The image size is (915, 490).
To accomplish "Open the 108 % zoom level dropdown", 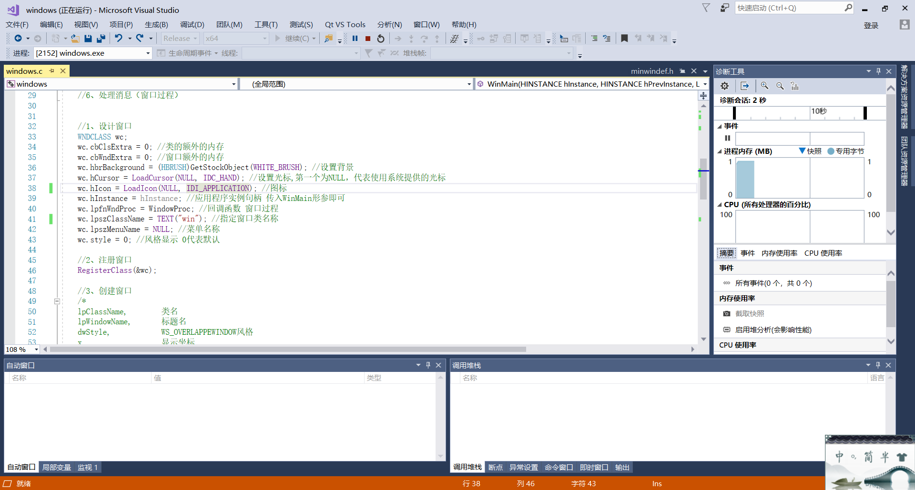I will 36,350.
